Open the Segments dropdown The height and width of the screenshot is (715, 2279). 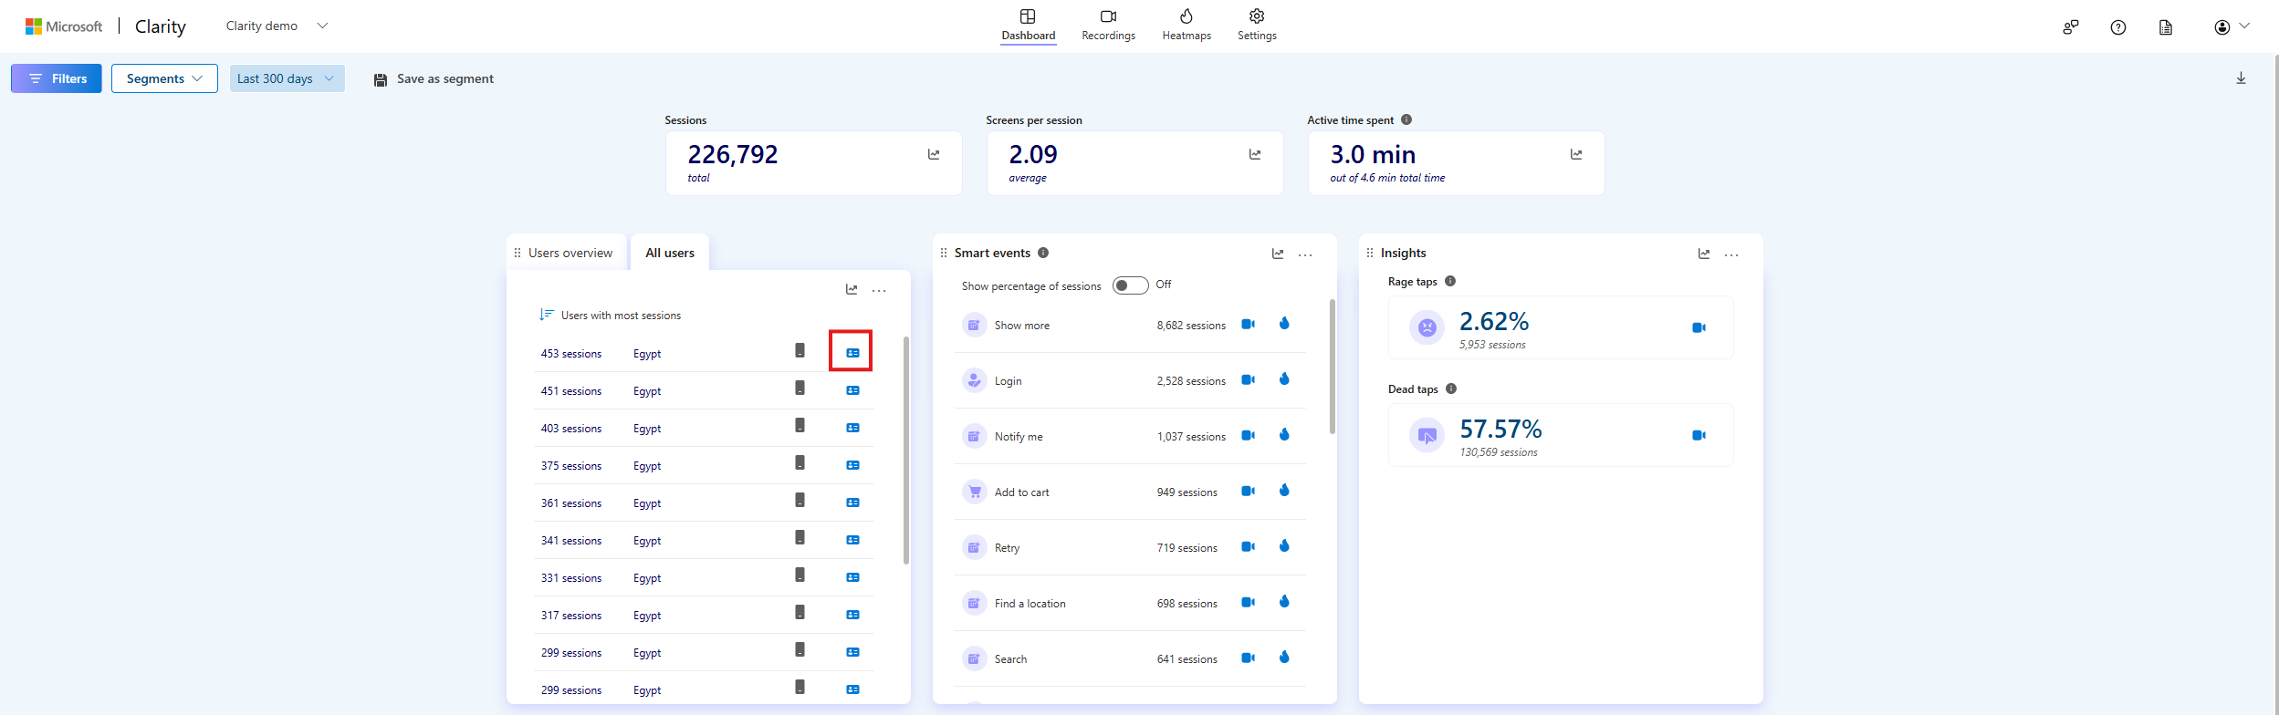pyautogui.click(x=164, y=78)
